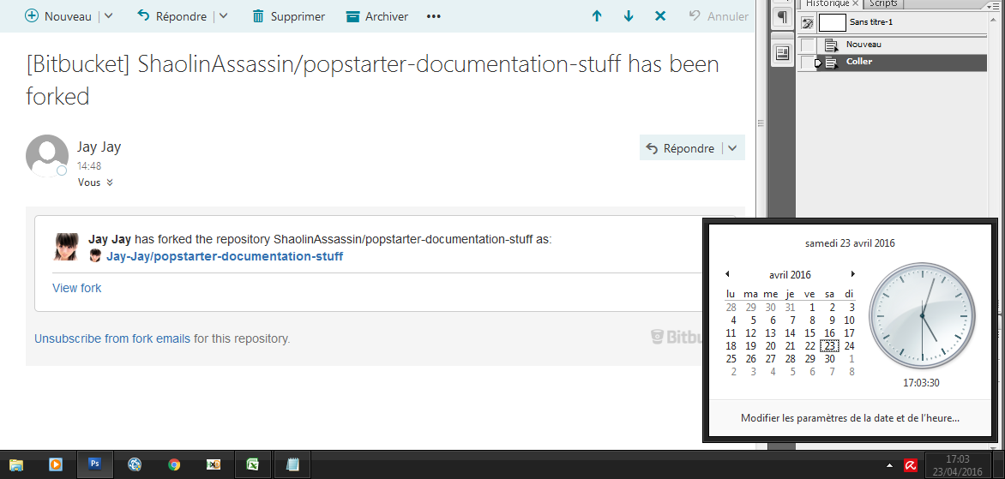
Task: Click the Avira antivirus tray icon
Action: (x=909, y=465)
